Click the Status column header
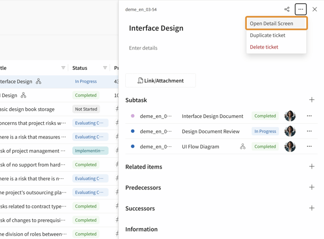 click(80, 68)
